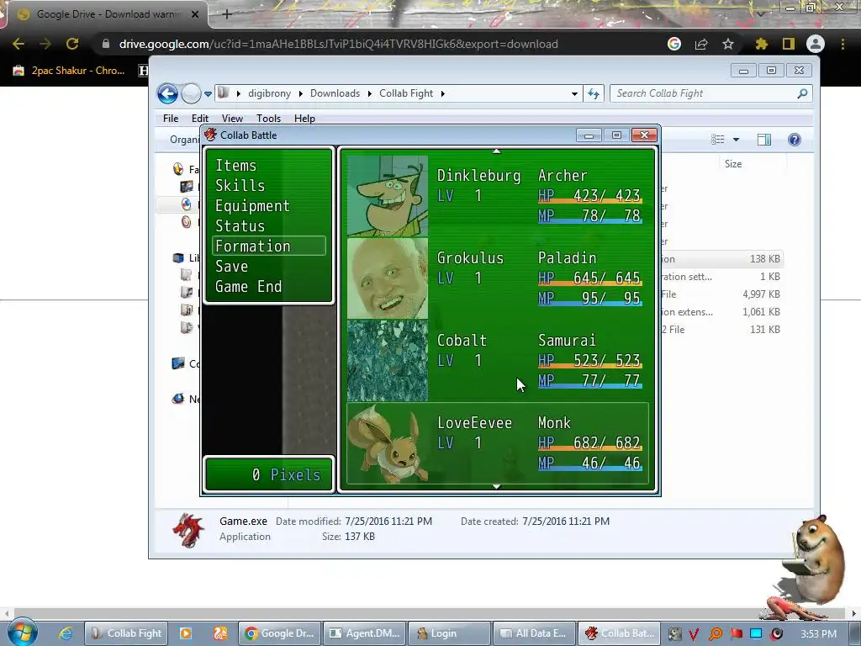The height and width of the screenshot is (646, 861).
Task: Open the Explorer File menu
Action: coord(171,118)
